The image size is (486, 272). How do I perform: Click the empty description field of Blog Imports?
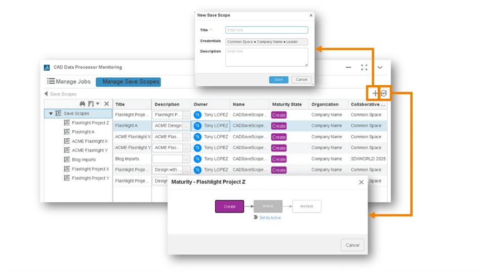(168, 159)
